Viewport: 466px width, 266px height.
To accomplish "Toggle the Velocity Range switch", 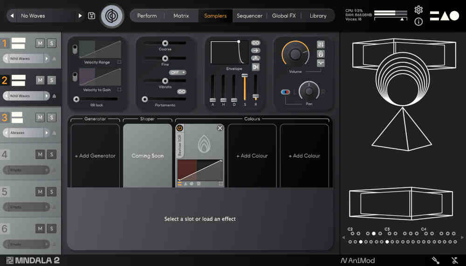I will pos(75,49).
